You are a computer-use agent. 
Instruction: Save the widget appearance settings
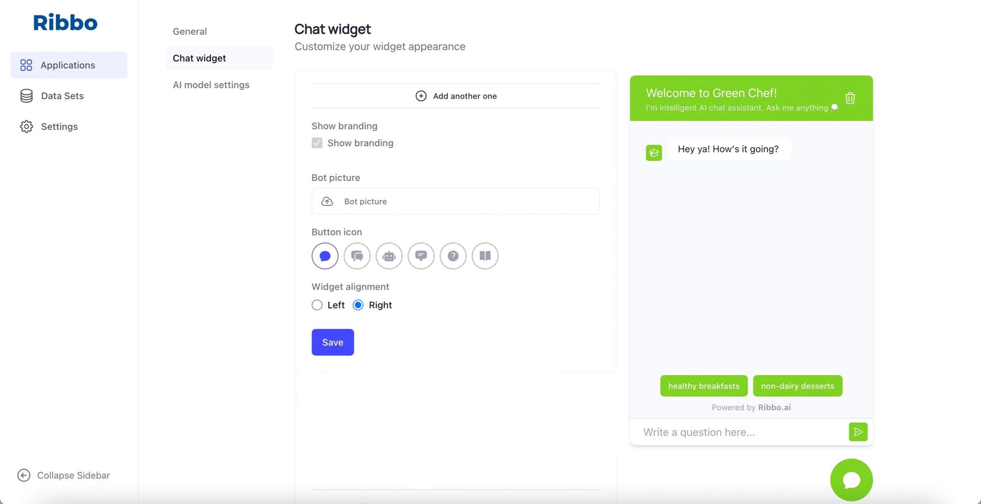(333, 342)
